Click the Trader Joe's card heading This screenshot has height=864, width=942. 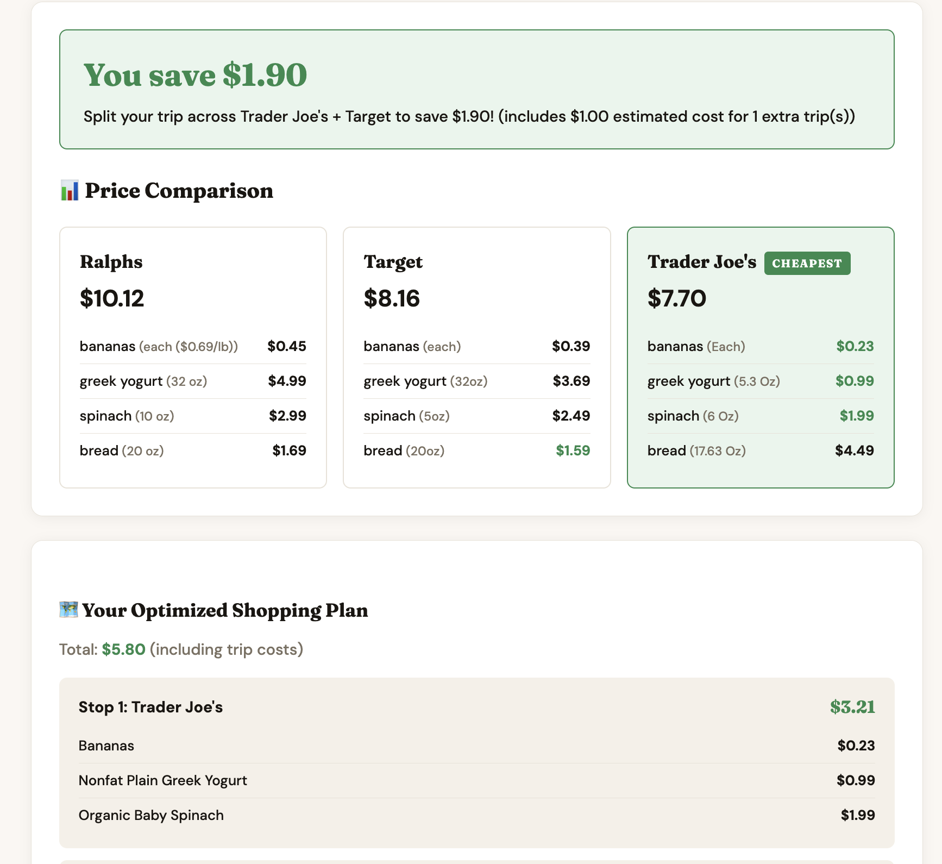701,262
